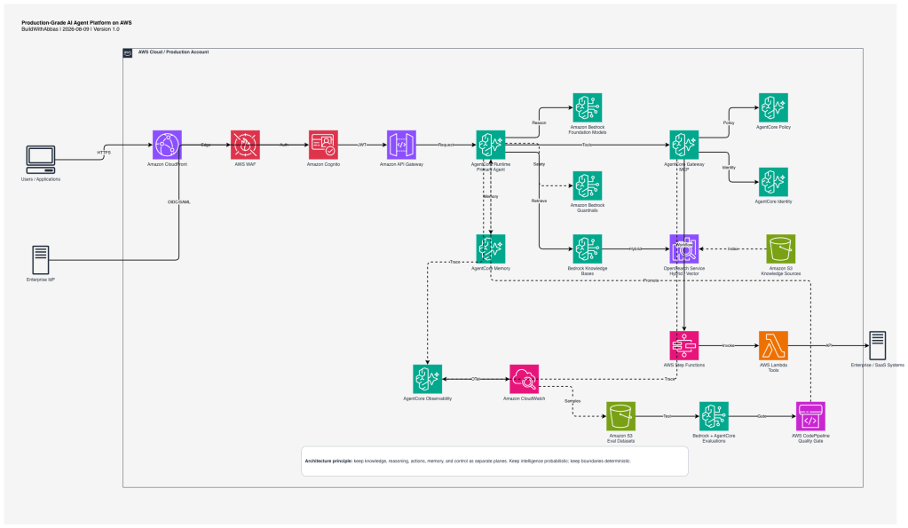Click the Enterprise IdP server icon
The image size is (908, 528).
coord(41,260)
